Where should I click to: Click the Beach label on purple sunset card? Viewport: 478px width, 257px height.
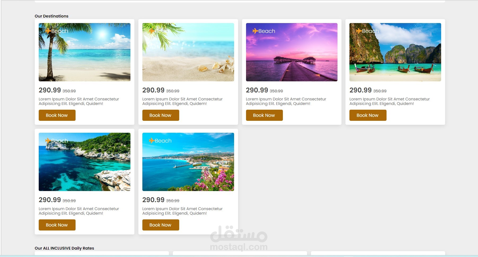pos(267,31)
